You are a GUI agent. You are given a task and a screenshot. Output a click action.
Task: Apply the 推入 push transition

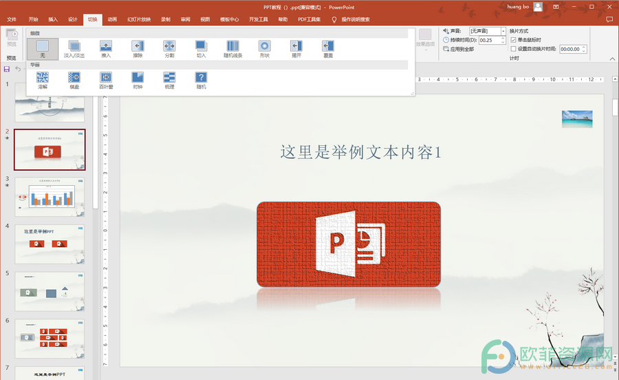(x=106, y=49)
